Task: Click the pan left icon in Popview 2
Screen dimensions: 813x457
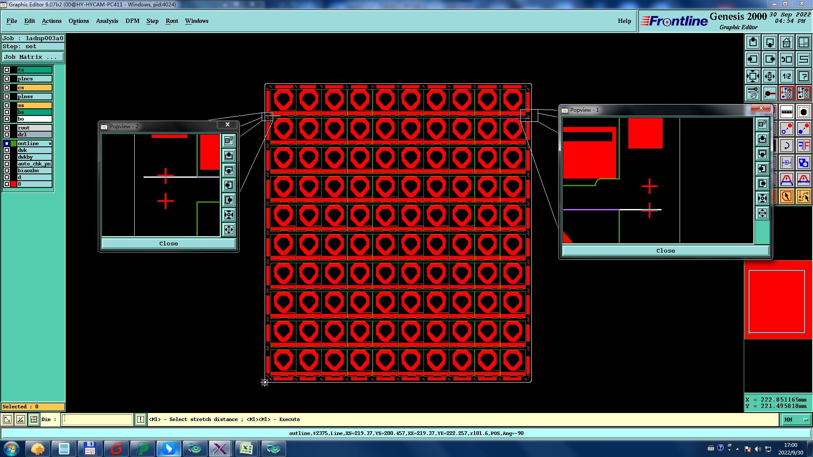Action: [x=229, y=185]
